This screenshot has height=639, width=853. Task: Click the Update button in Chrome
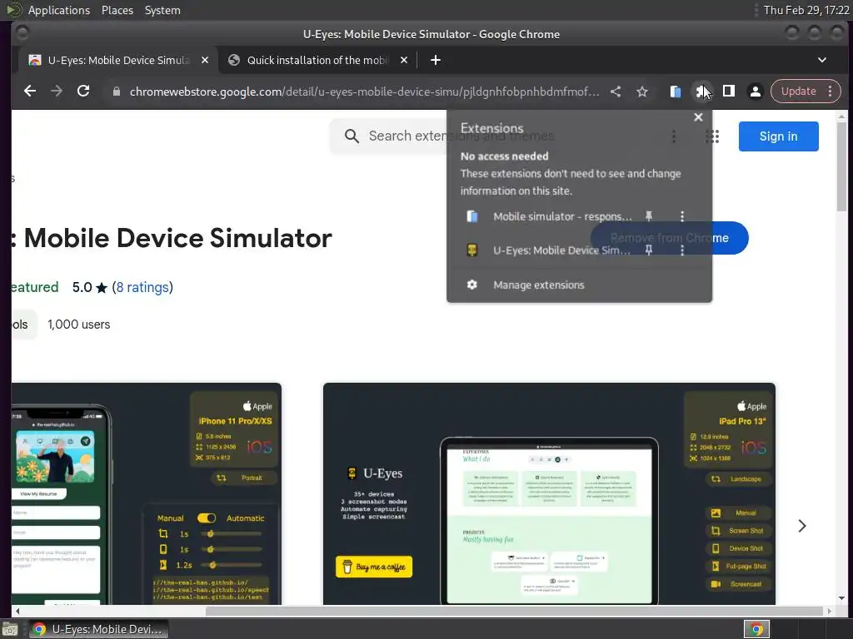pos(798,92)
